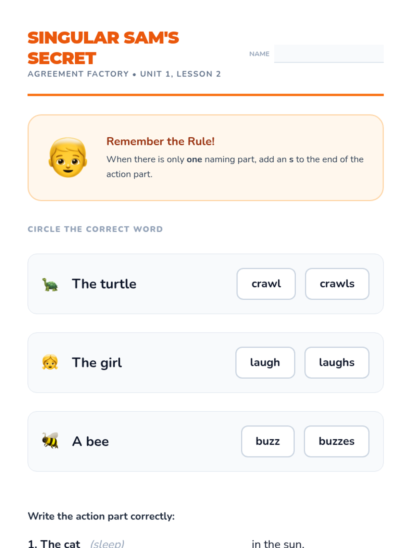
Task: Click the 'Circle the correct word' heading
Action: click(95, 229)
